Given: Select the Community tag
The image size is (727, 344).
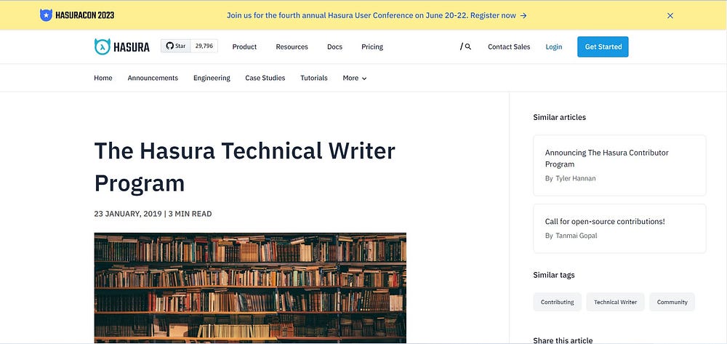Looking at the screenshot, I should (672, 302).
